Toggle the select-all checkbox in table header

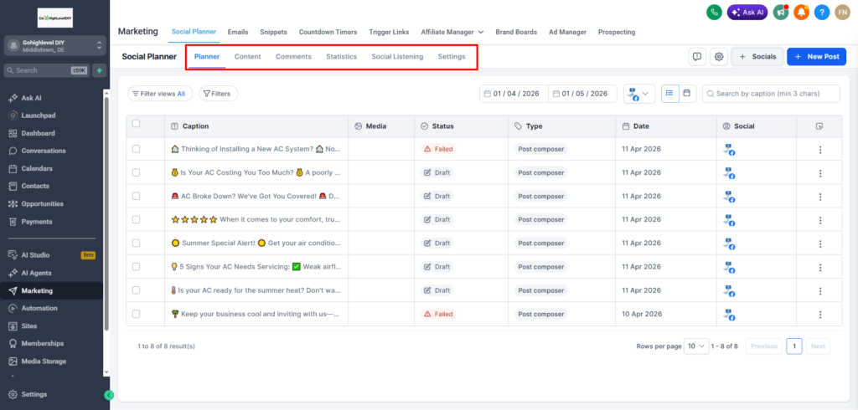(x=137, y=124)
